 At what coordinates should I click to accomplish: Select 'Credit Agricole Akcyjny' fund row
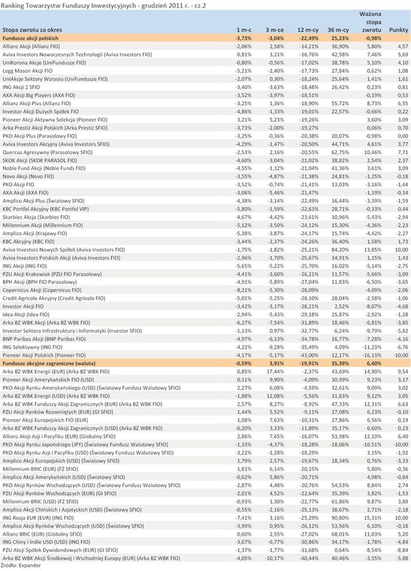[205, 298]
